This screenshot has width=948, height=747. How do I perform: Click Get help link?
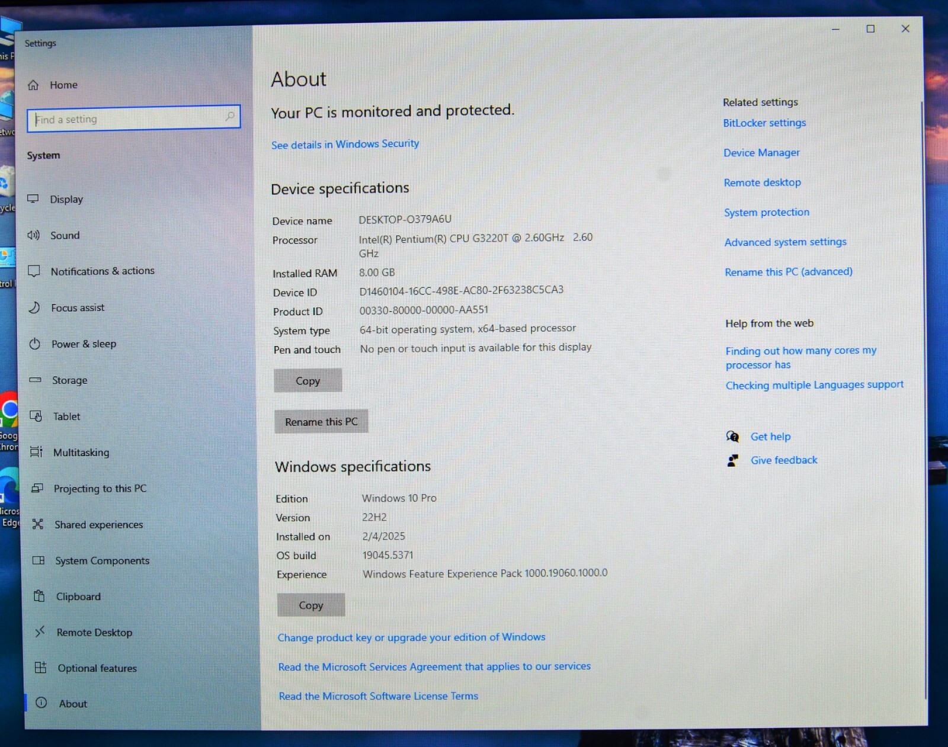[x=770, y=437]
